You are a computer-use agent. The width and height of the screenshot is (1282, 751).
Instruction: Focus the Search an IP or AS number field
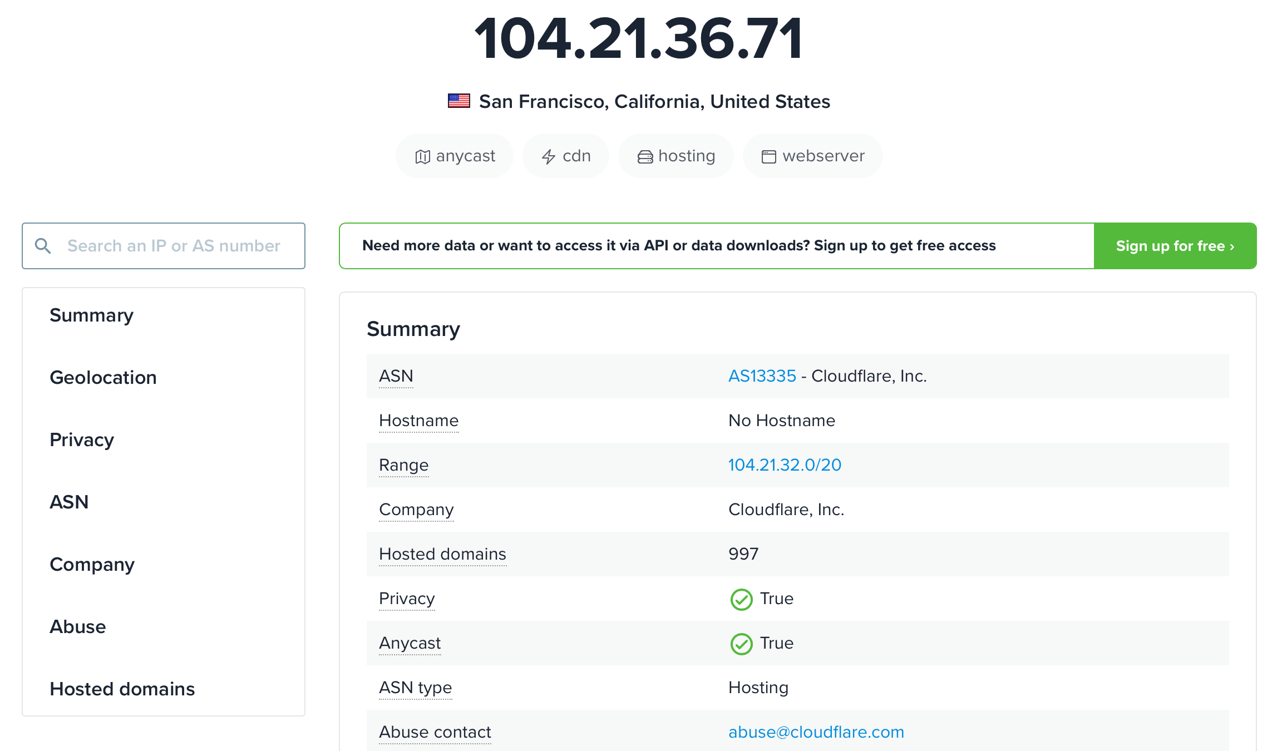(x=164, y=246)
